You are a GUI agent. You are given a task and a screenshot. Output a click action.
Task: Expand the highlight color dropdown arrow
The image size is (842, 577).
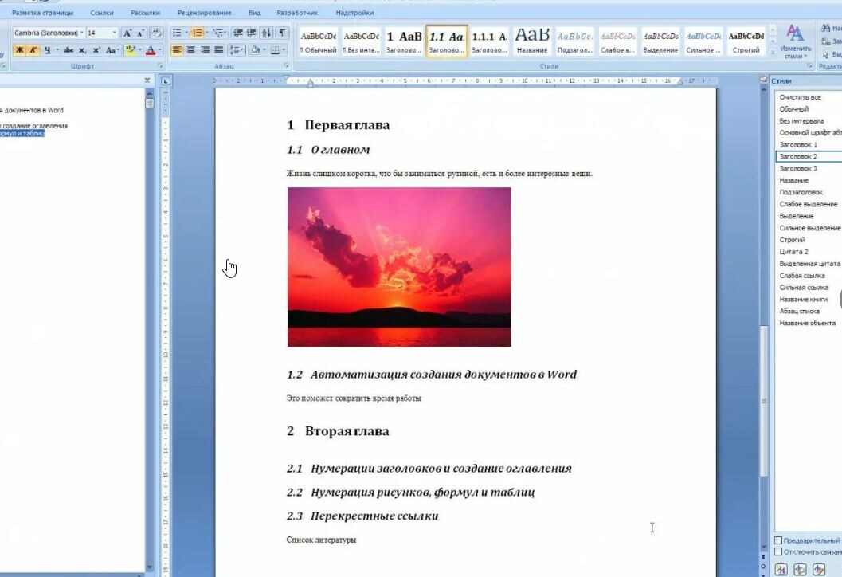pos(140,50)
